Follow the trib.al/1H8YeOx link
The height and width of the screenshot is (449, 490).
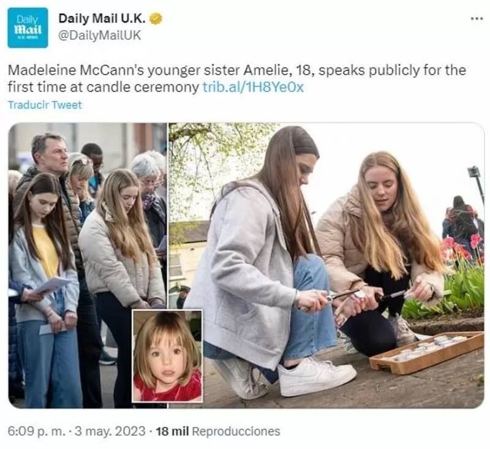click(x=253, y=87)
